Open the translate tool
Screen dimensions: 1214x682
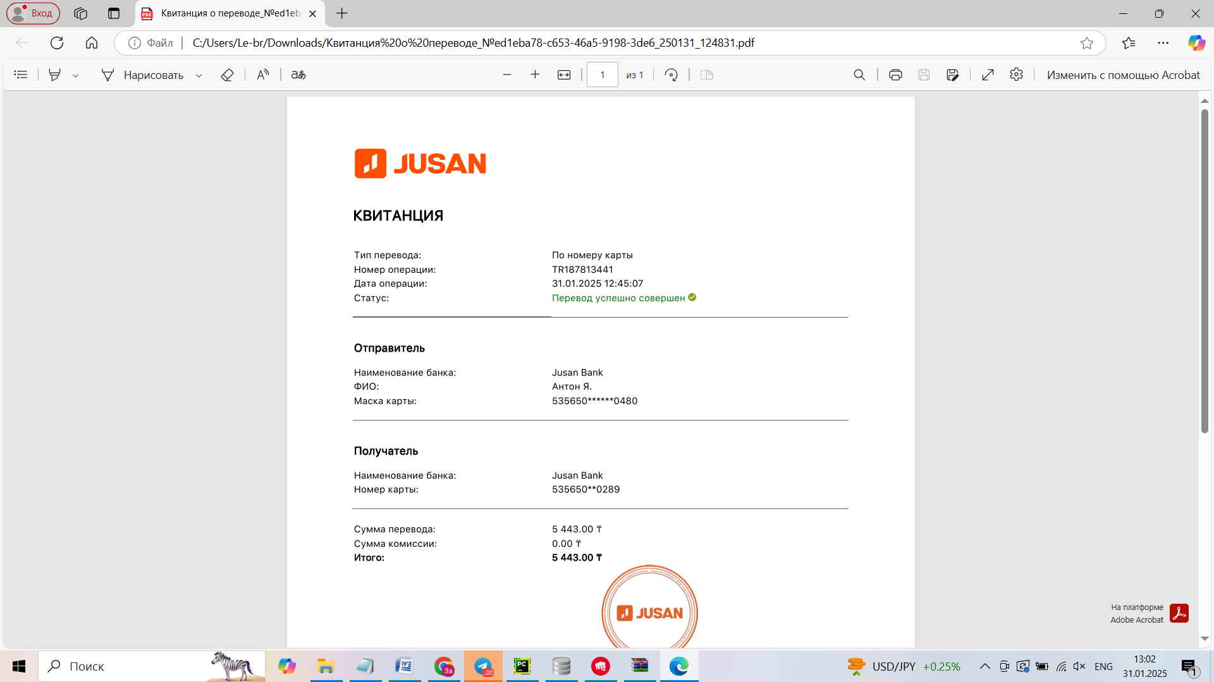point(298,75)
